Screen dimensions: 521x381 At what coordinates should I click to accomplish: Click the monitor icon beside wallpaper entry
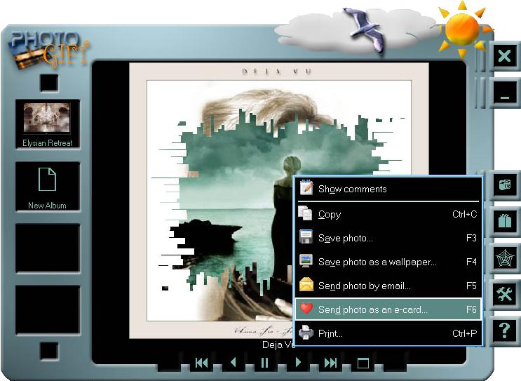[x=306, y=261]
